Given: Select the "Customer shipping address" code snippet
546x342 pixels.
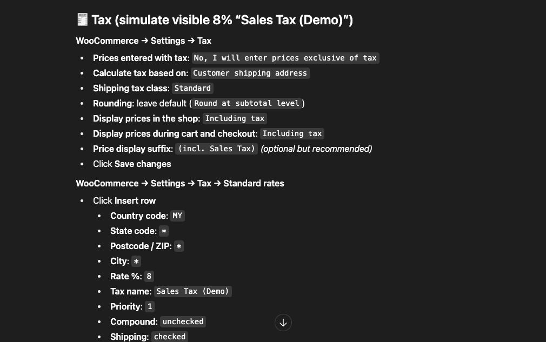Looking at the screenshot, I should click(x=250, y=73).
